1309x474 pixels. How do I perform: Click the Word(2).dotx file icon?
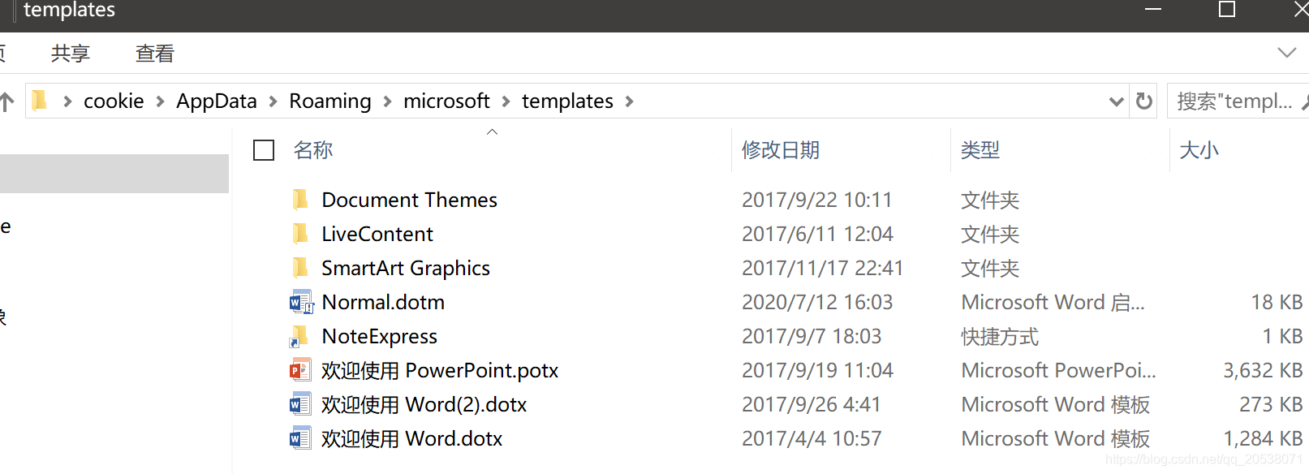pyautogui.click(x=300, y=404)
